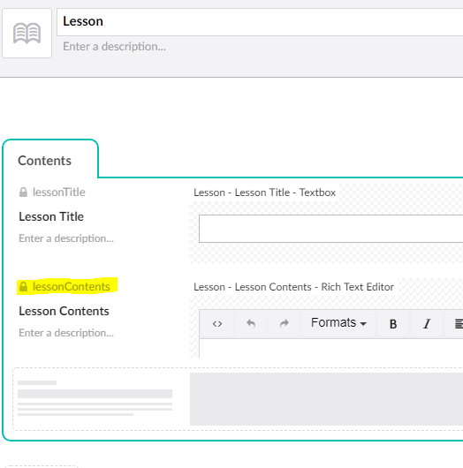Click the undo arrow in editor toolbar

coord(251,324)
